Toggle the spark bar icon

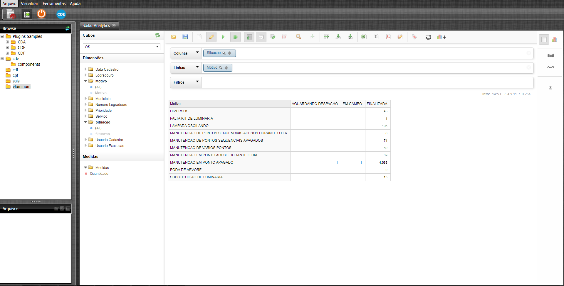[x=551, y=55]
